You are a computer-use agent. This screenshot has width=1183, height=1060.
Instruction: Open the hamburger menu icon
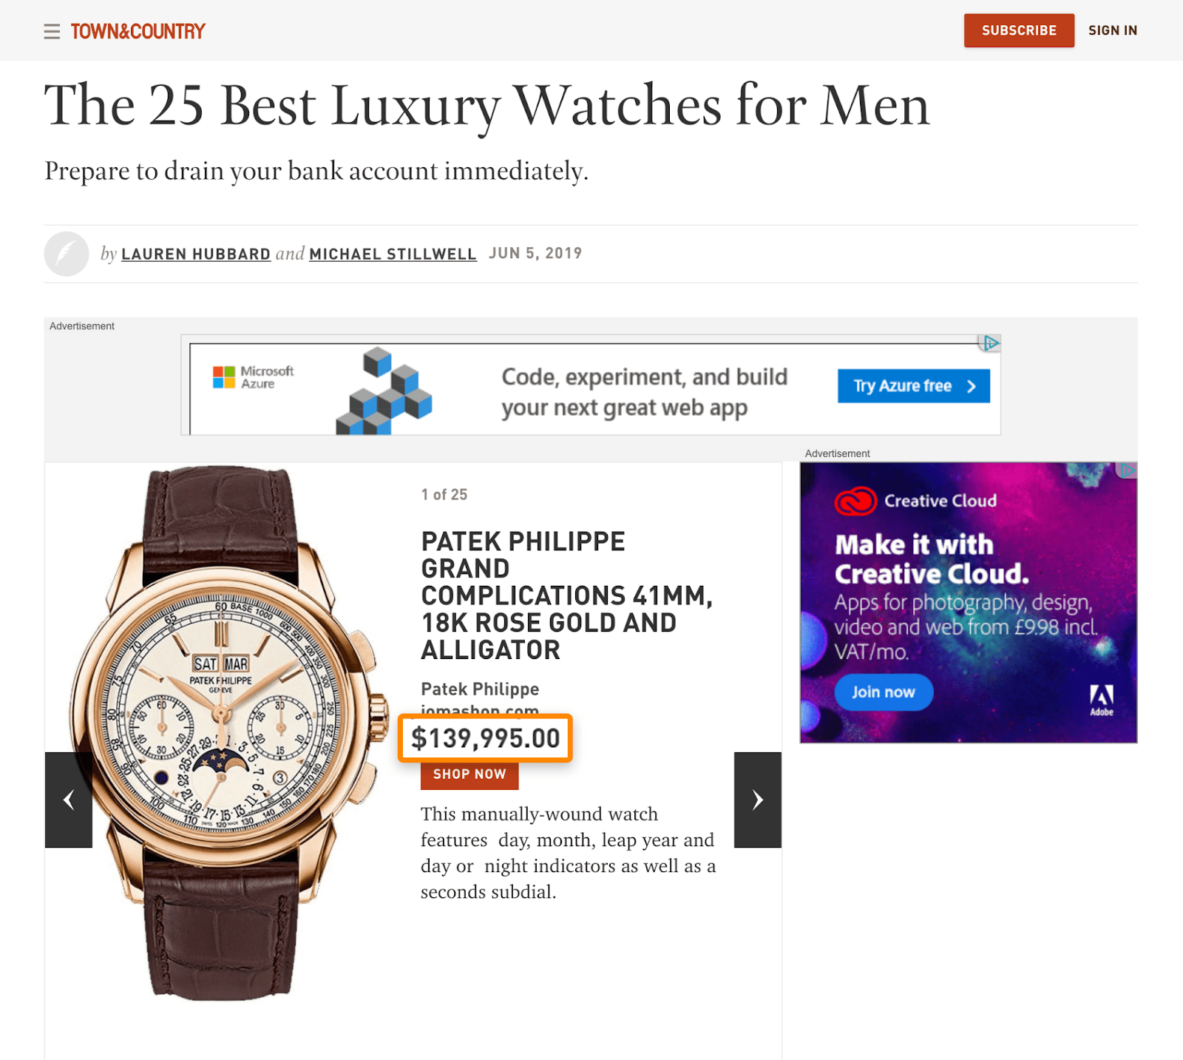(x=52, y=31)
